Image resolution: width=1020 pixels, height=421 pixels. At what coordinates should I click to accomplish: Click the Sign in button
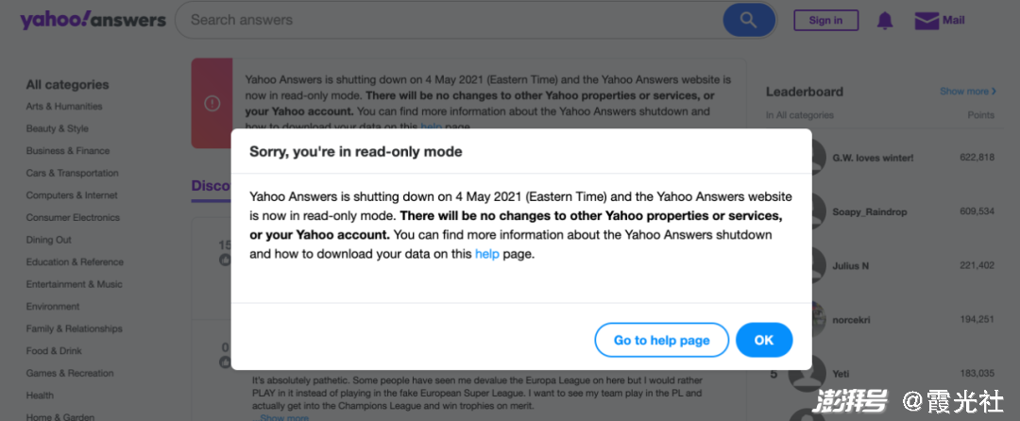(x=825, y=20)
